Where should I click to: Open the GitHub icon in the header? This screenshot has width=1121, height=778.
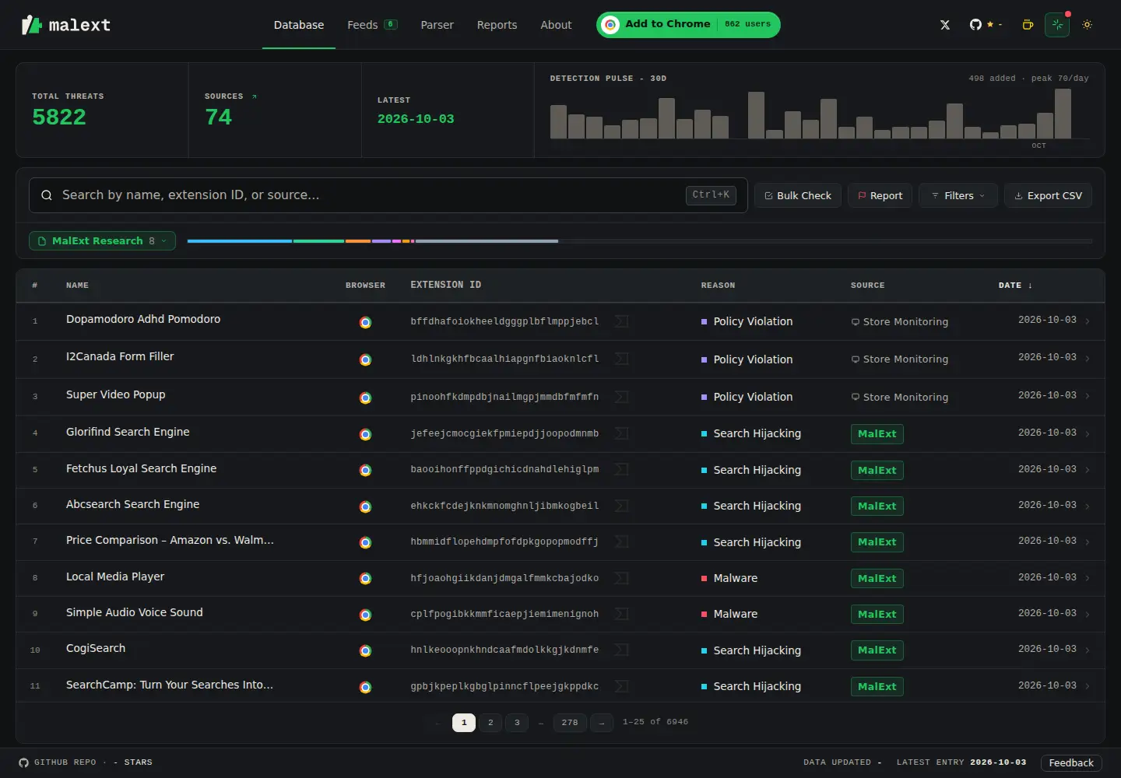[975, 25]
